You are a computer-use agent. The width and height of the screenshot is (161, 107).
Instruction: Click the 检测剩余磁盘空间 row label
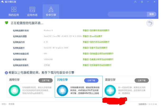[21, 54]
